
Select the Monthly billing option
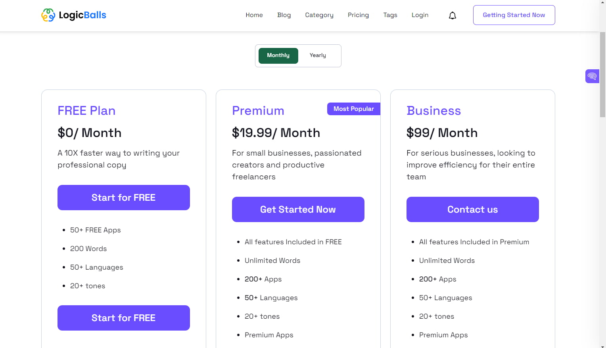pos(278,55)
